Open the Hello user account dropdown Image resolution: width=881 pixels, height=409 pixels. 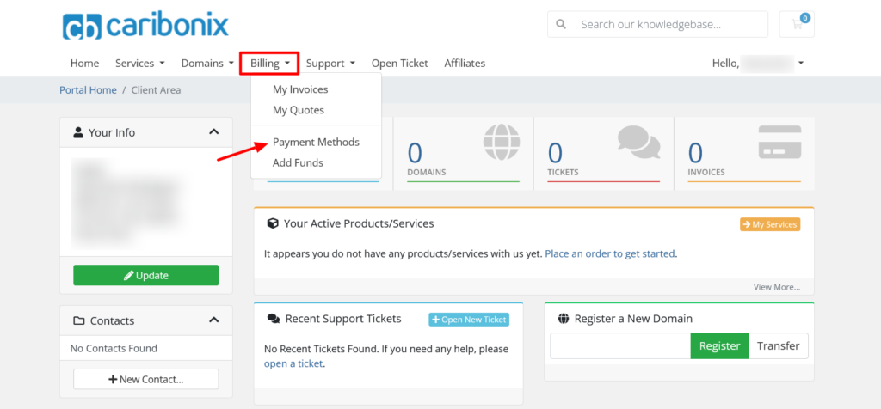pos(758,63)
